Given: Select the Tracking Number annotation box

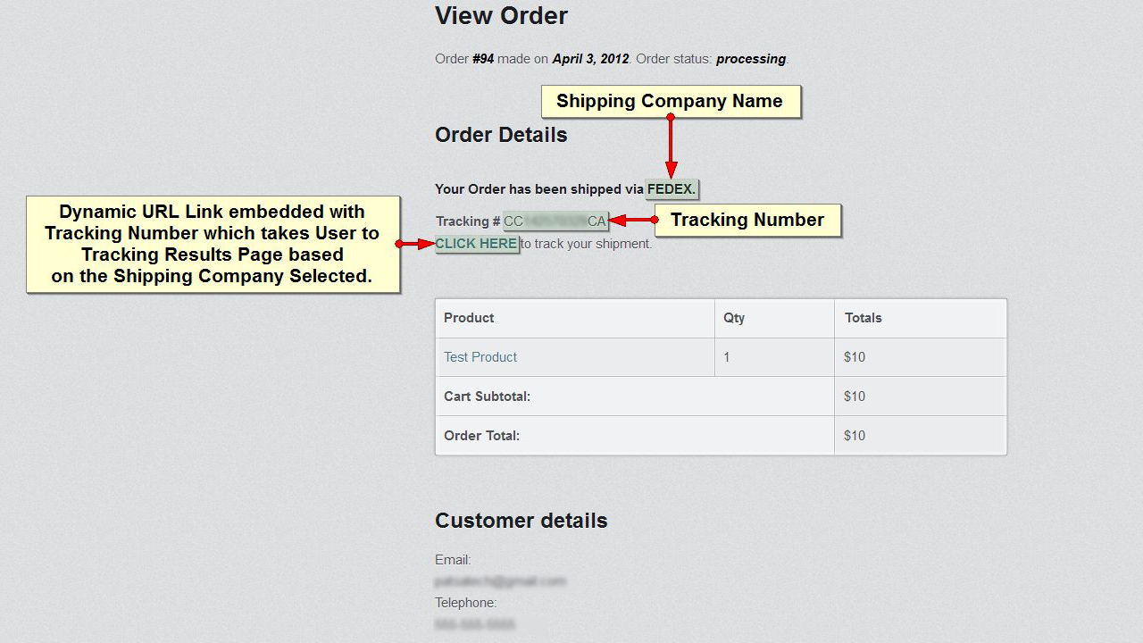Looking at the screenshot, I should pyautogui.click(x=747, y=220).
